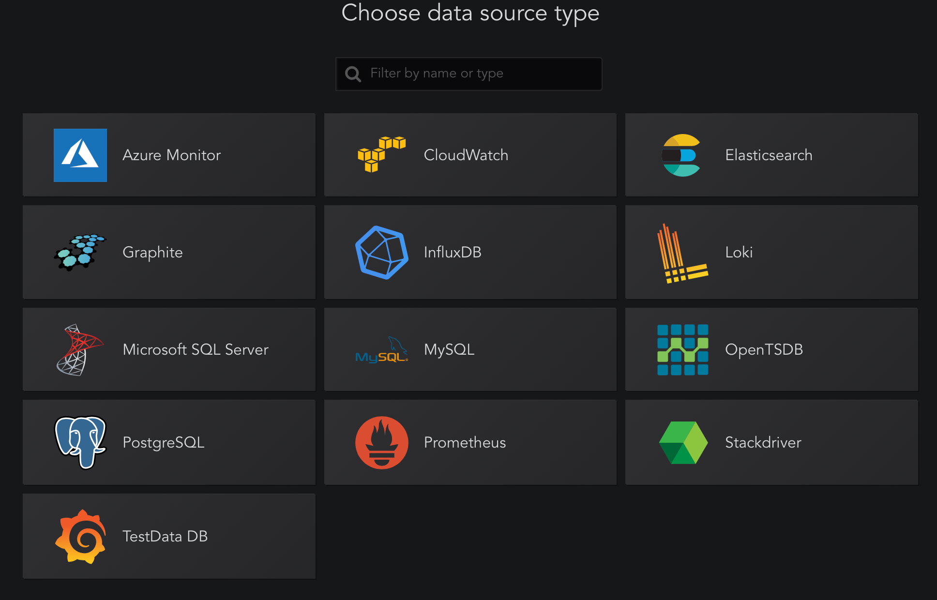Choose the Prometheus text label

(465, 443)
